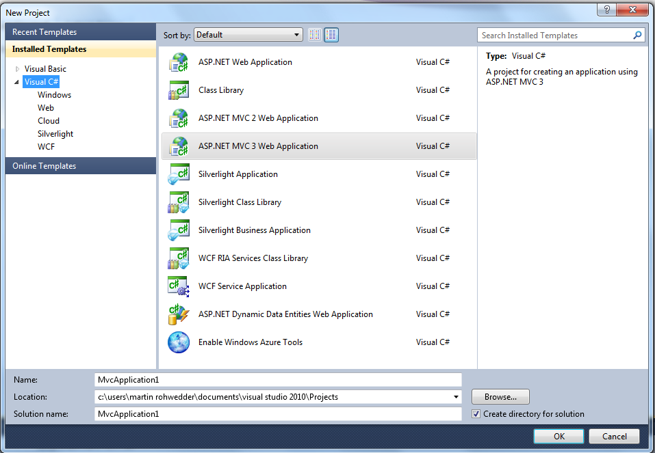The width and height of the screenshot is (655, 453).
Task: Click the Location path text box
Action: 273,397
